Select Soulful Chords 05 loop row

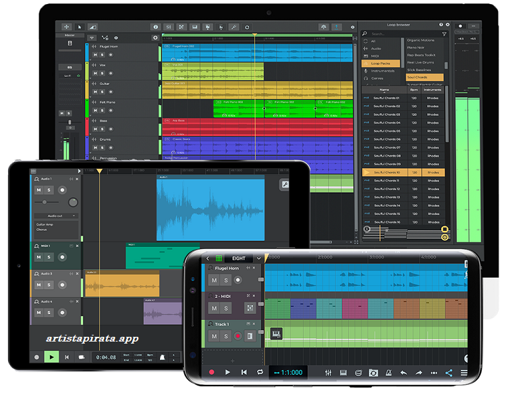(x=403, y=131)
